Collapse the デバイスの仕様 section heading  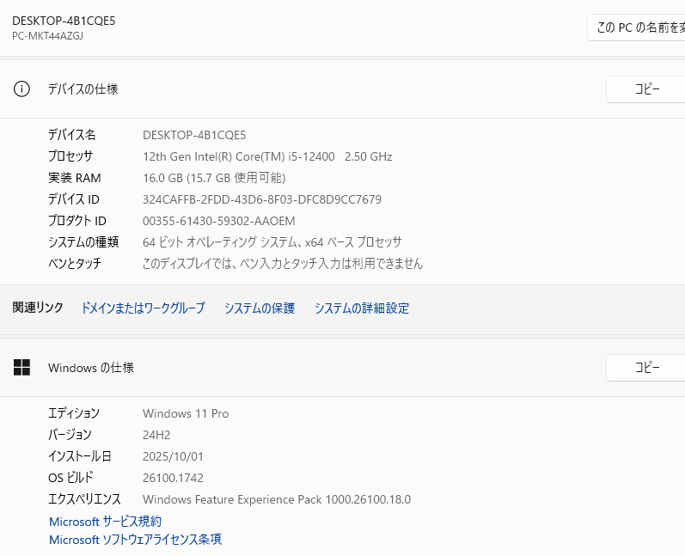pyautogui.click(x=83, y=89)
